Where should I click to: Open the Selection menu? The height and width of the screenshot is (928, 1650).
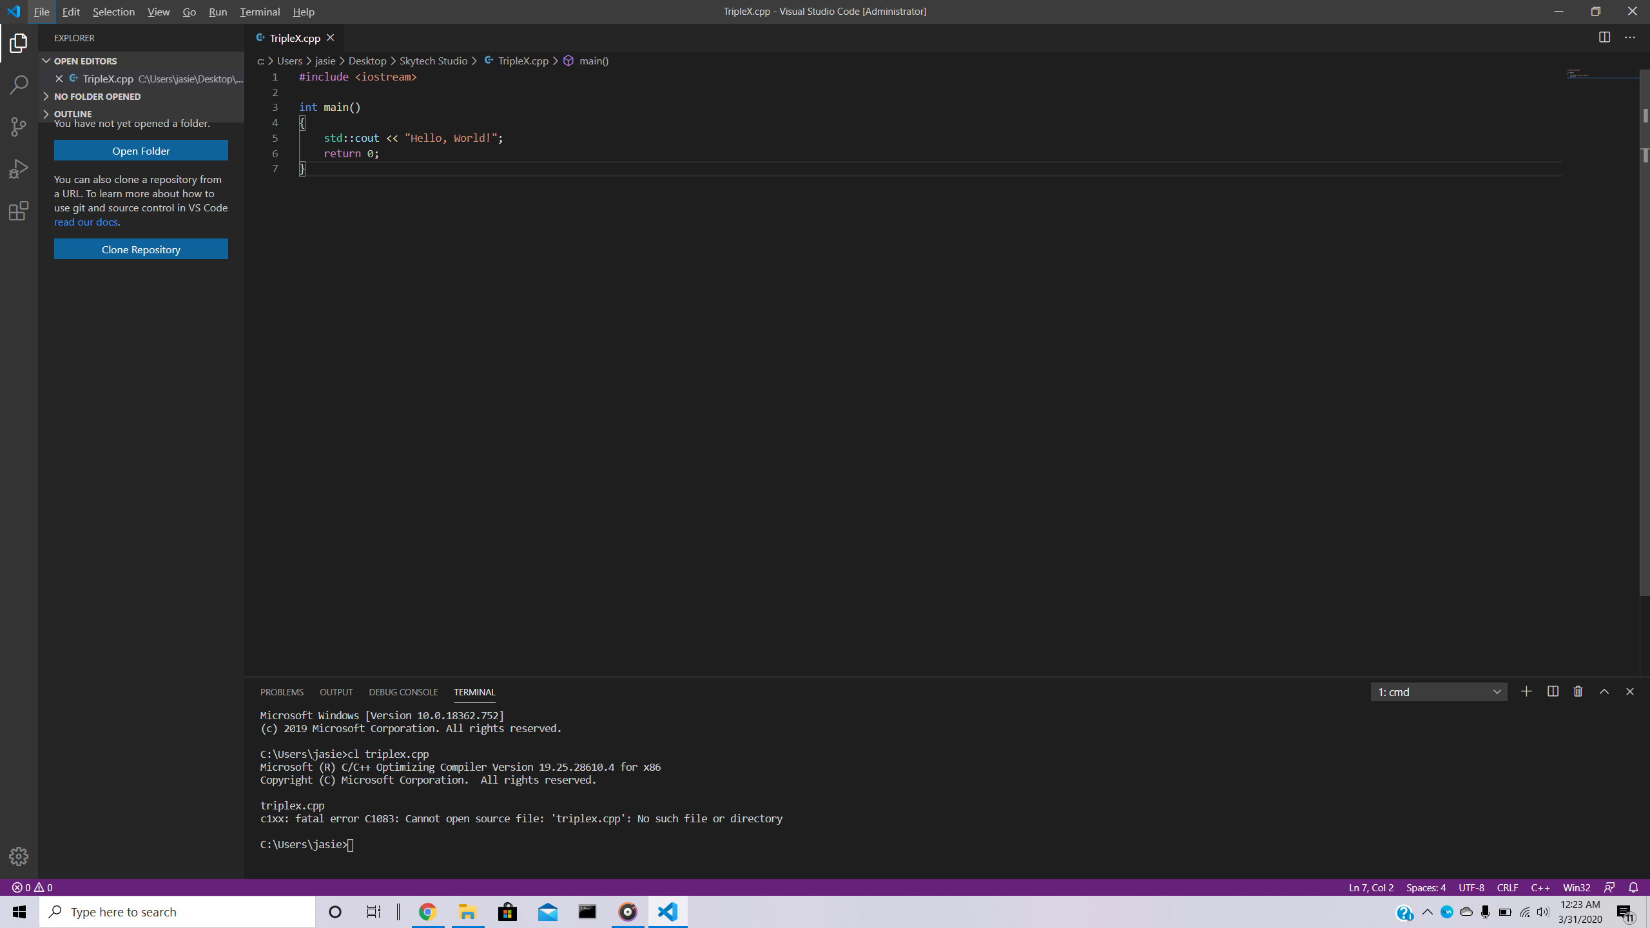(113, 12)
